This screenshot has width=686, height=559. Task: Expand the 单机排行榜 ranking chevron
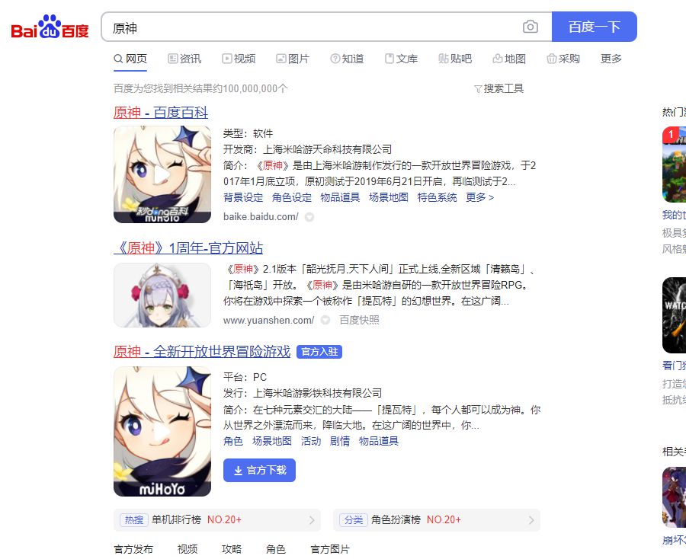pos(312,520)
